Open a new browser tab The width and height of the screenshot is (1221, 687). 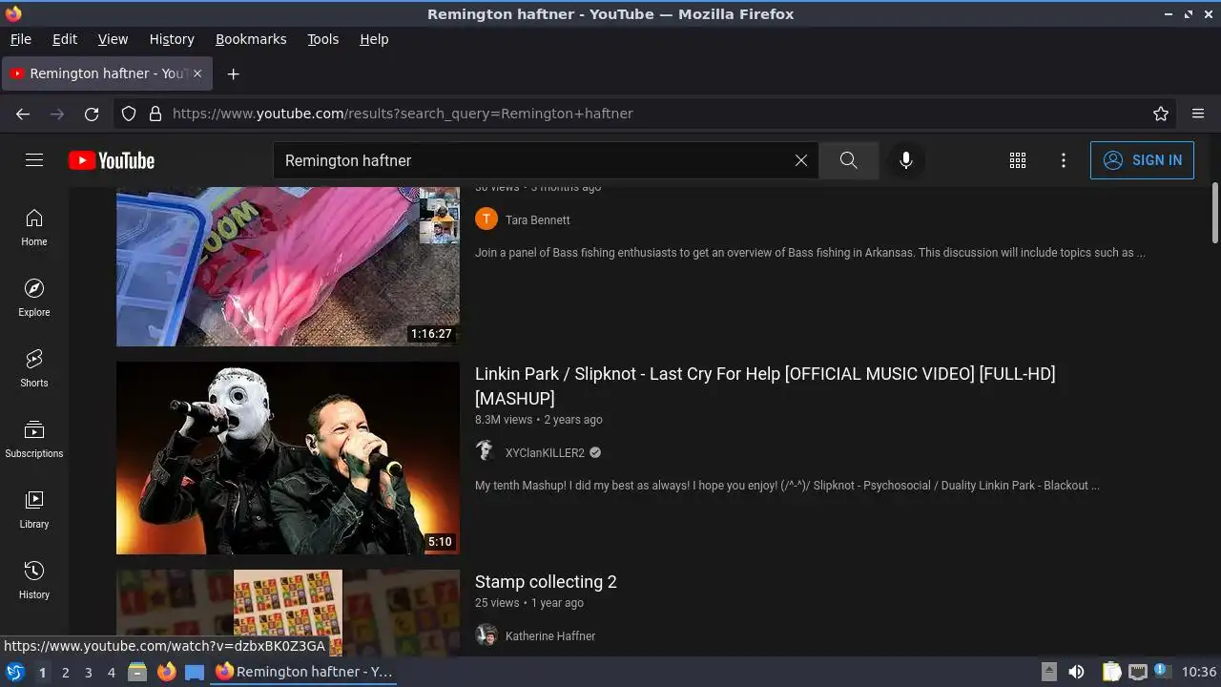(233, 73)
